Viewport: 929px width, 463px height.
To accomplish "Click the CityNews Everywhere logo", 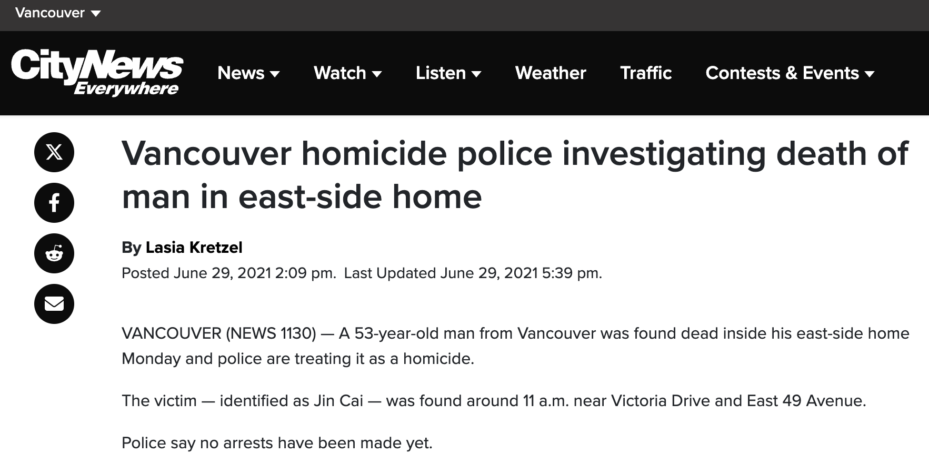I will tap(97, 73).
